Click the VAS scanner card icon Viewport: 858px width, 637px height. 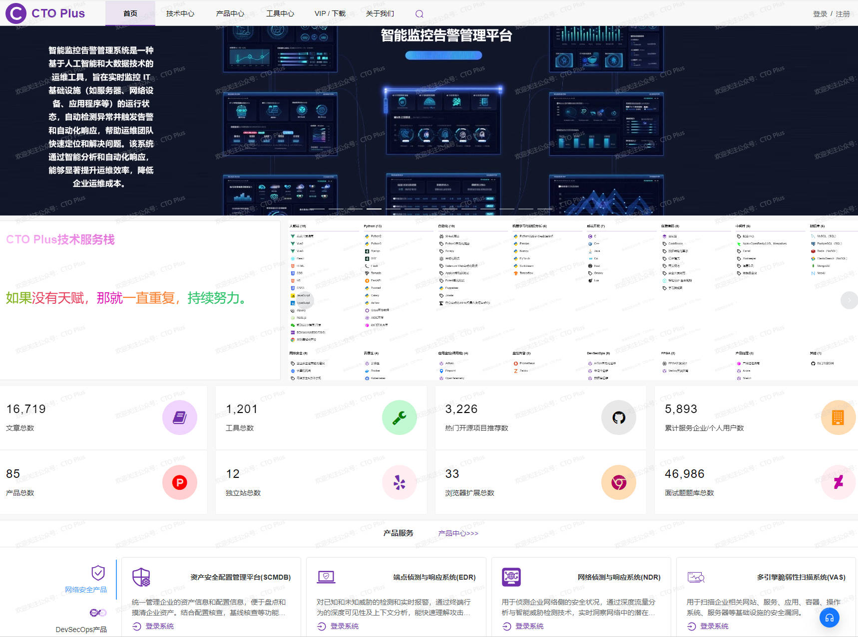point(696,578)
